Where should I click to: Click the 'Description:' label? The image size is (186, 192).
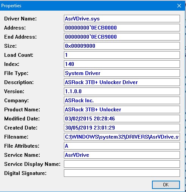[19, 83]
